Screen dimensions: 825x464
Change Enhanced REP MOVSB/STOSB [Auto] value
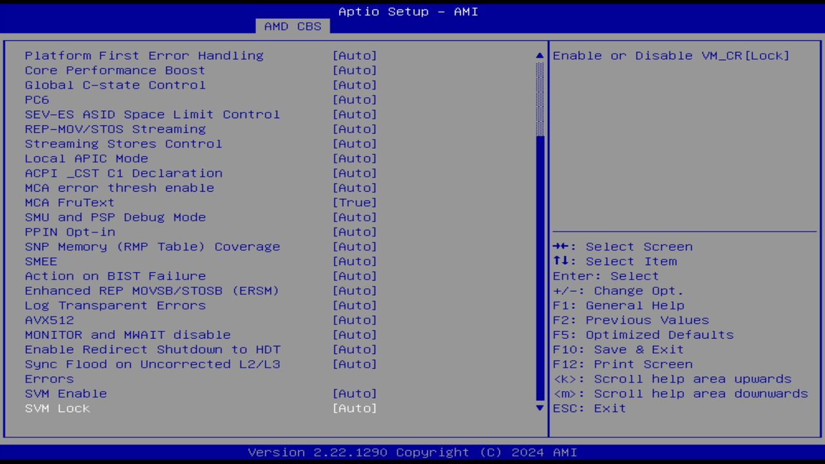(x=354, y=291)
